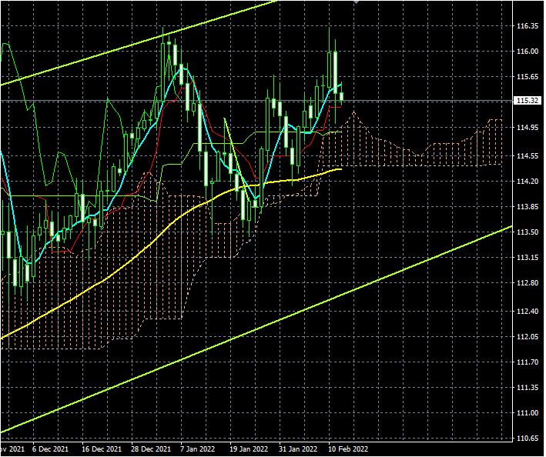Screen dimensions: 546x457
Task: Click the 31 Jan 2022 date label
Action: [x=299, y=449]
